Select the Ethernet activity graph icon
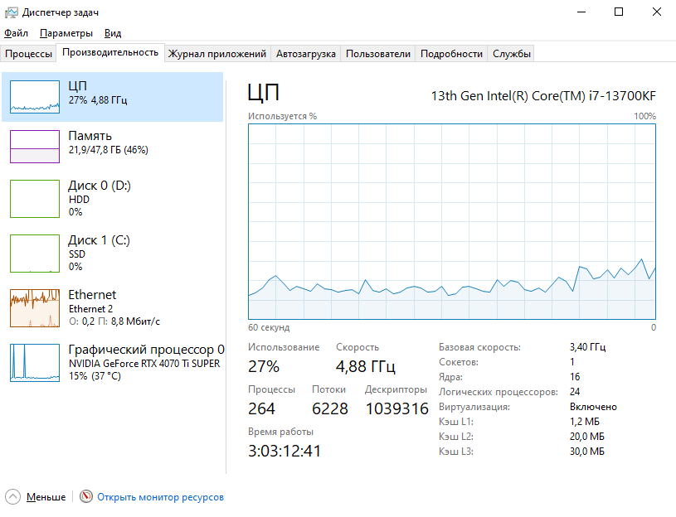 pyautogui.click(x=35, y=308)
